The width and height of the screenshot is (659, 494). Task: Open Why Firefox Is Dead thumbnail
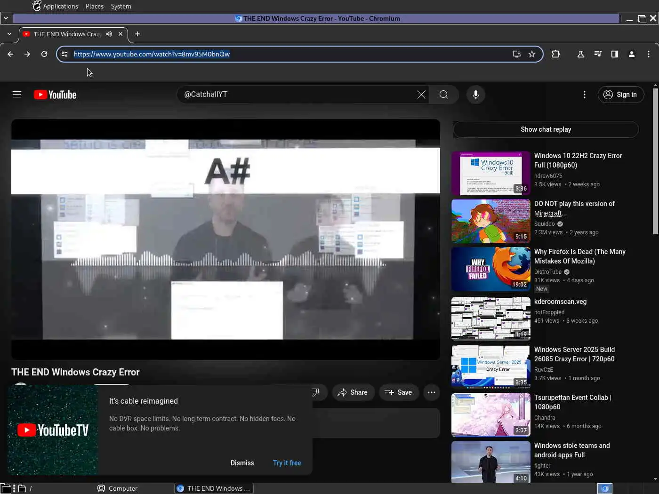(x=491, y=269)
